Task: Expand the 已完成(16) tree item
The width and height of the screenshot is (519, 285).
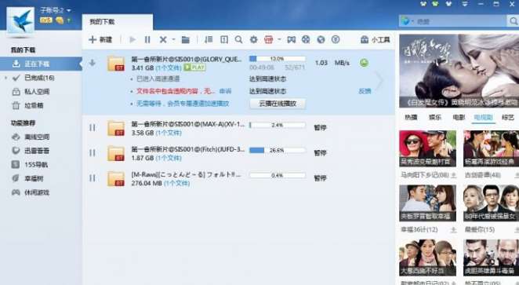Action: [5, 78]
